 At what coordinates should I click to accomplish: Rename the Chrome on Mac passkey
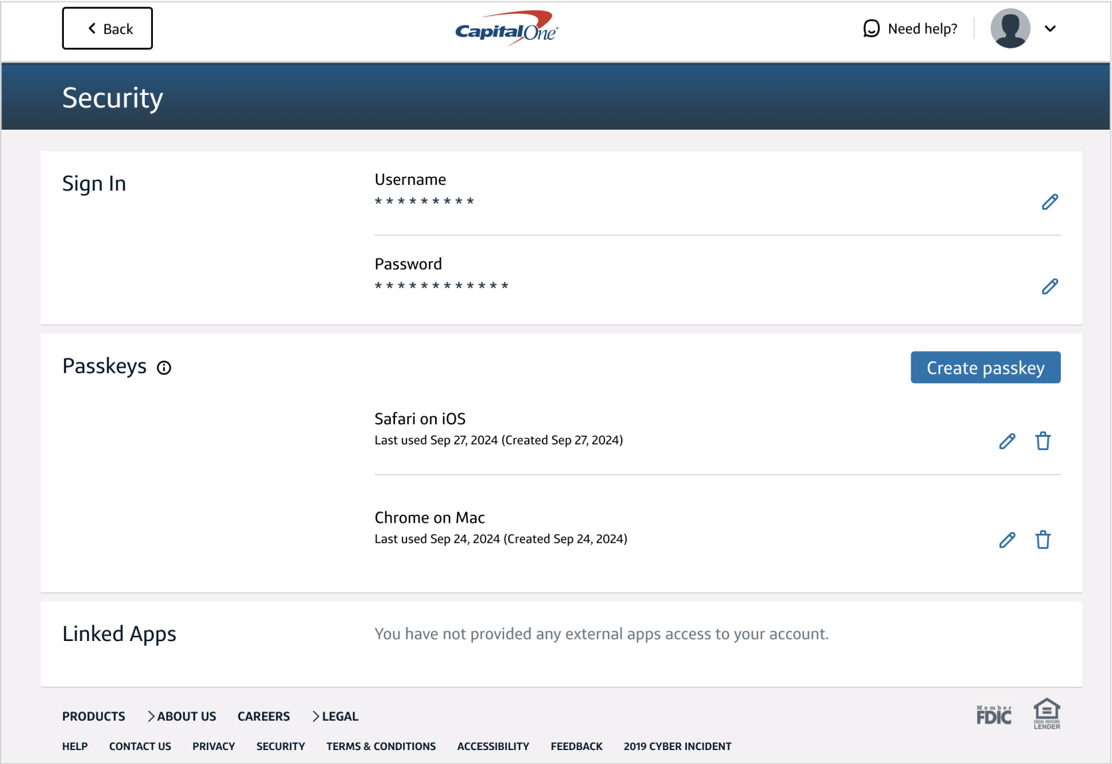click(x=1007, y=540)
